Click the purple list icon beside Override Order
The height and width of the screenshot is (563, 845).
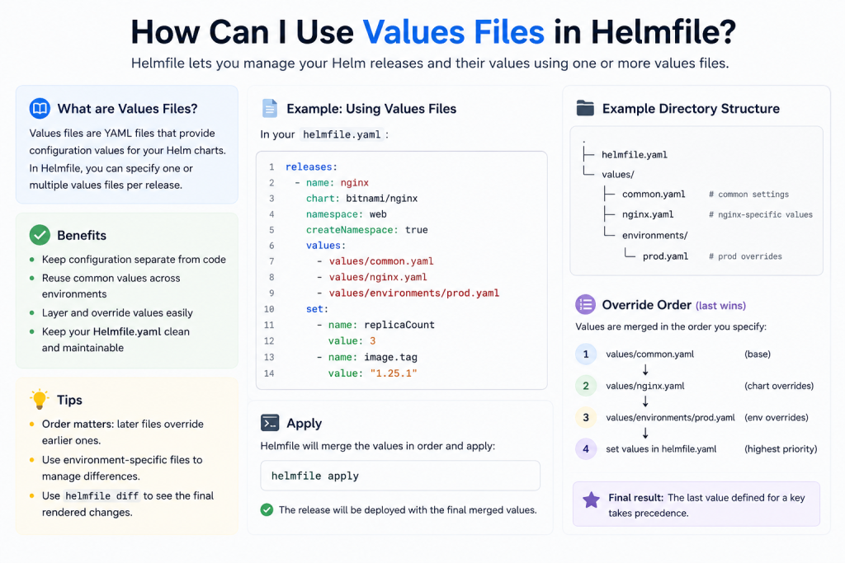(585, 305)
